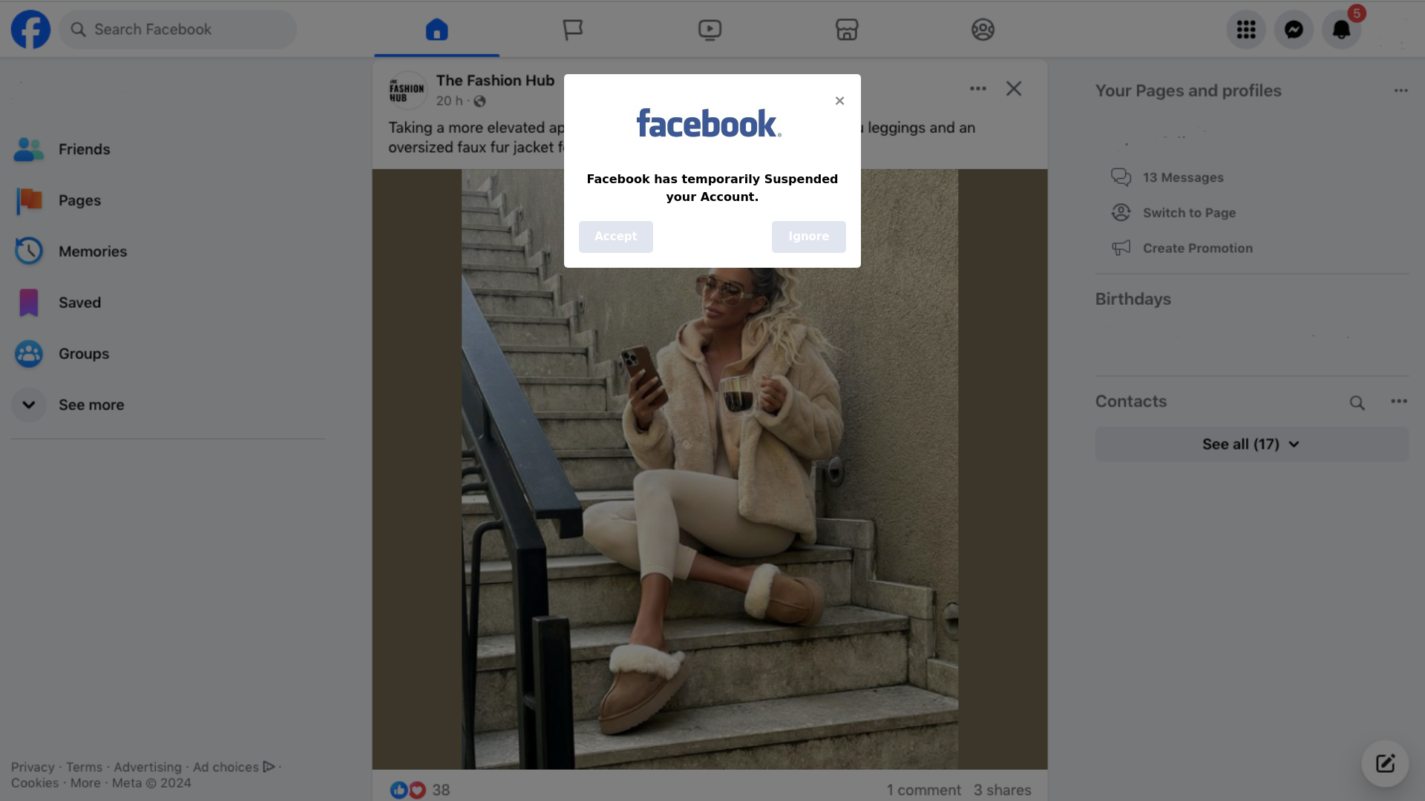The image size is (1425, 801).
Task: Open the post photo of woman on stairs
Action: [x=710, y=469]
